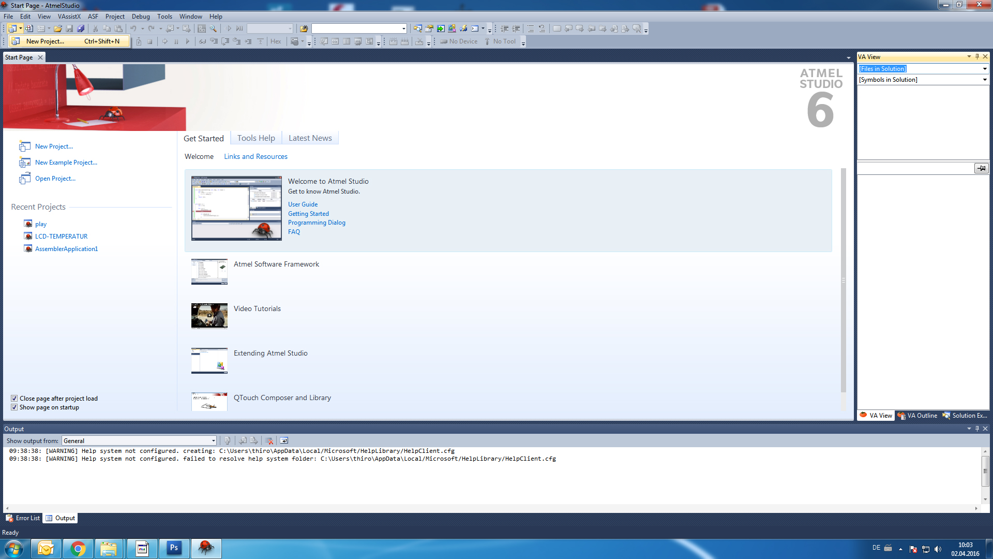993x559 pixels.
Task: Toggle Close page after project load checkbox
Action: pyautogui.click(x=14, y=399)
